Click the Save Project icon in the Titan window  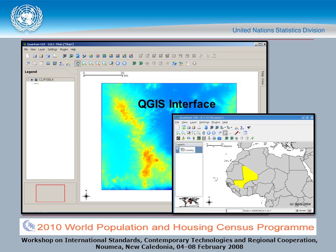(x=35, y=56)
